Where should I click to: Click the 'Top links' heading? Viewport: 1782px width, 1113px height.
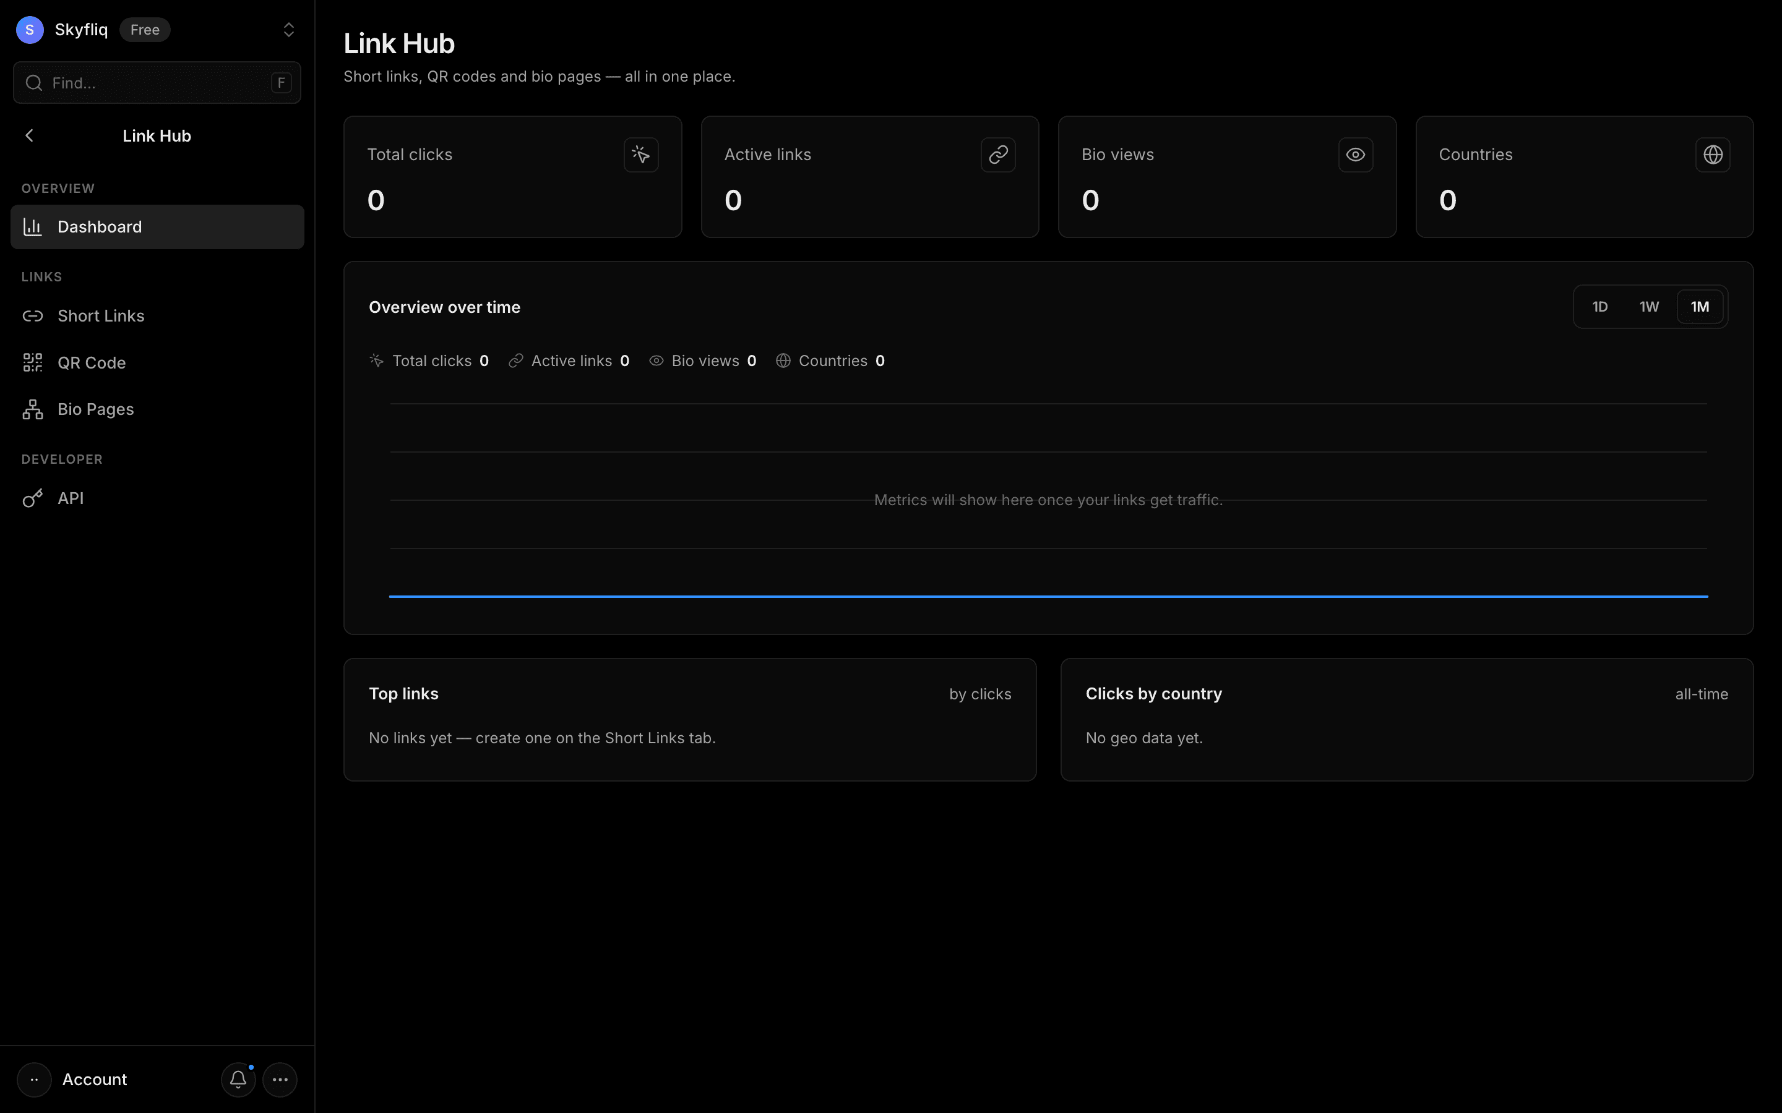pyautogui.click(x=403, y=693)
